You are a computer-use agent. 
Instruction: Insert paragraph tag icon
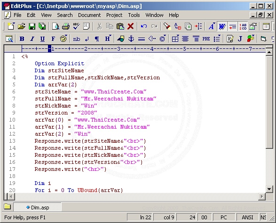(97, 39)
